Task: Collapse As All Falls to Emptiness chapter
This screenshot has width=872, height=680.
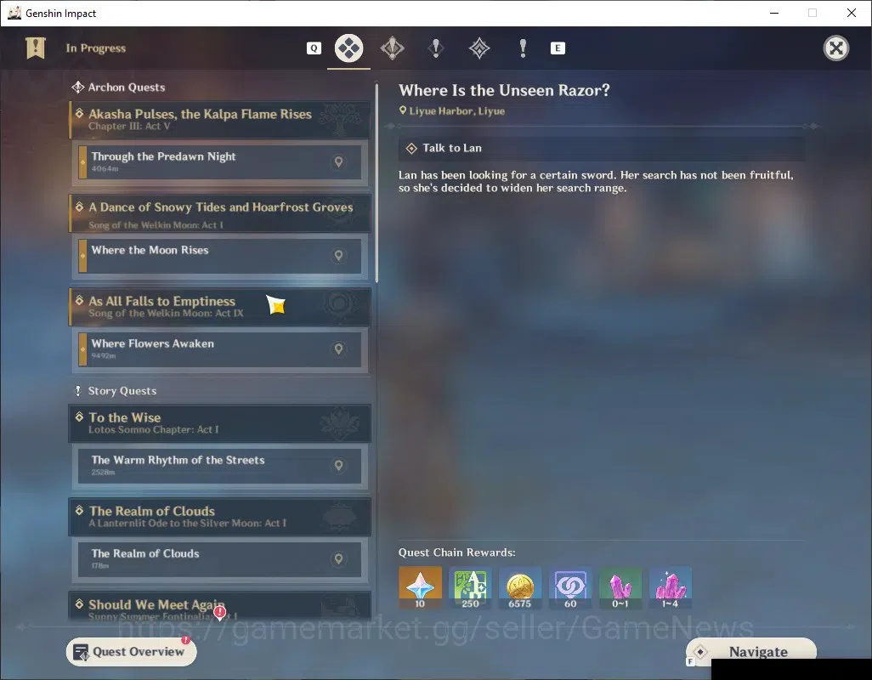Action: 219,306
